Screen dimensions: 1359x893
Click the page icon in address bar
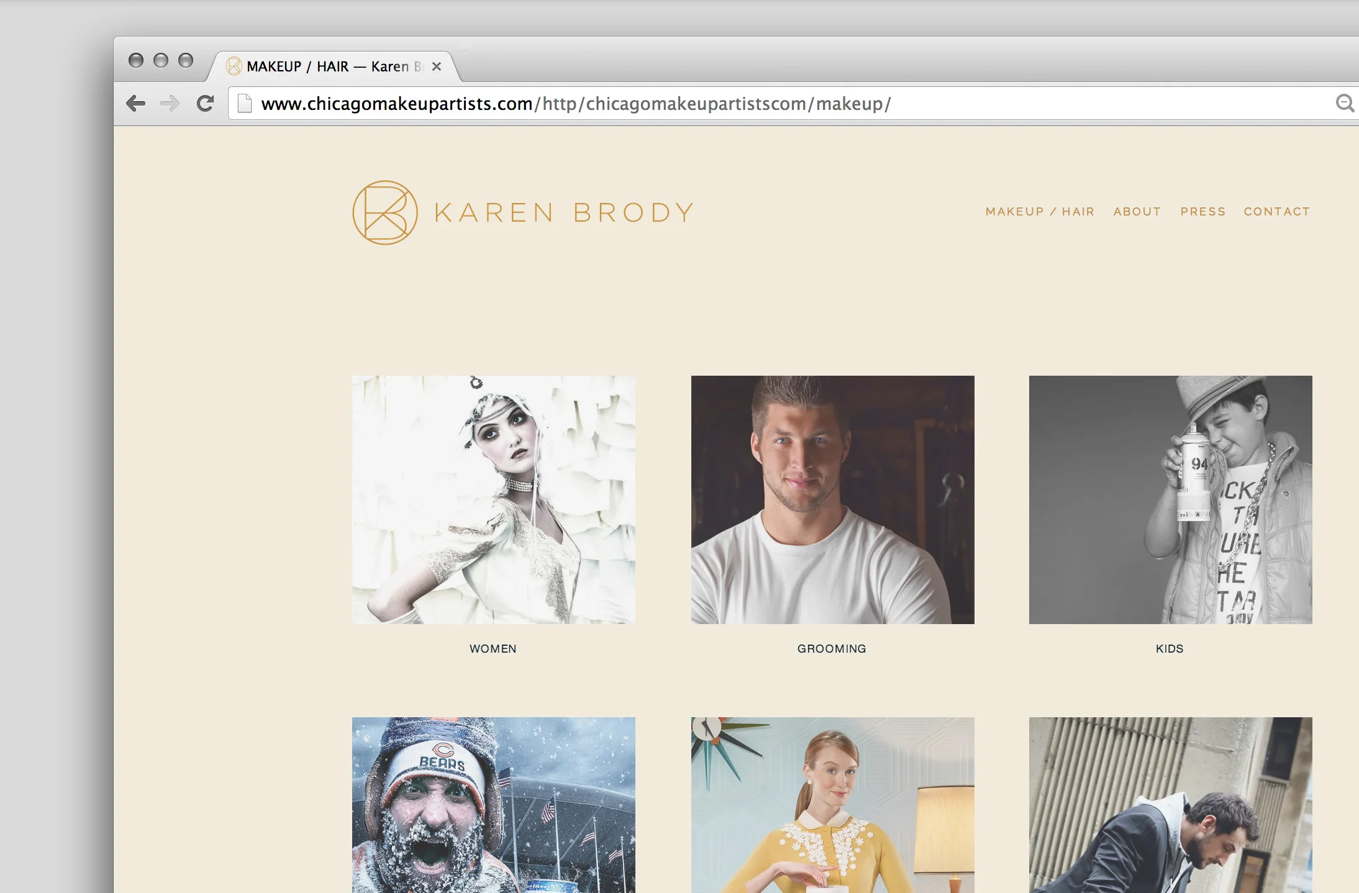pyautogui.click(x=245, y=103)
